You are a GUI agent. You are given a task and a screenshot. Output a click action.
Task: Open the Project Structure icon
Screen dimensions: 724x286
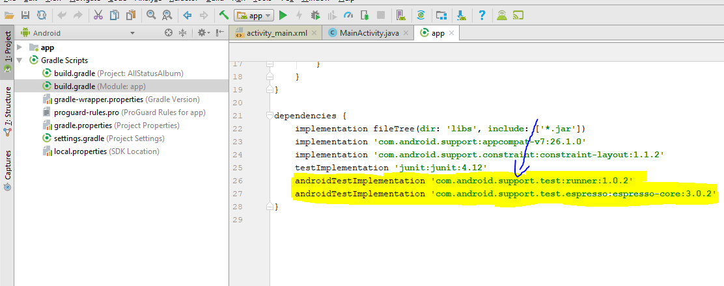pos(441,15)
